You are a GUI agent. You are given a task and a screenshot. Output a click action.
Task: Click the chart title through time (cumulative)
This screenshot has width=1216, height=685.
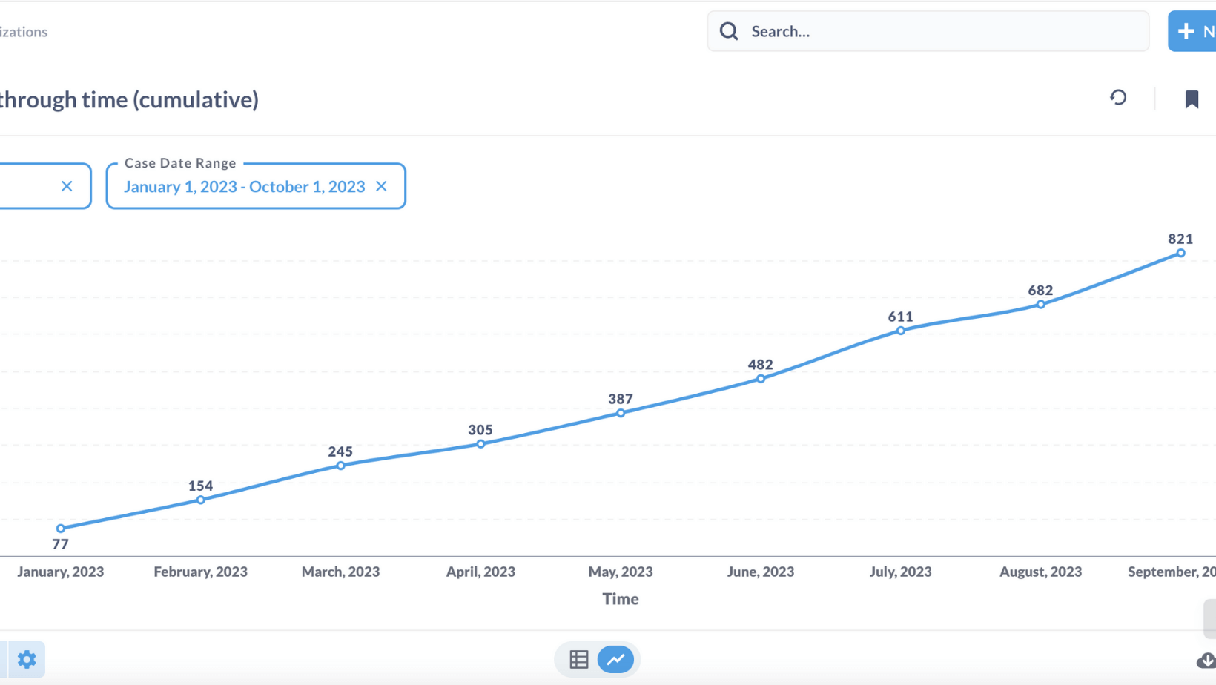coord(129,99)
